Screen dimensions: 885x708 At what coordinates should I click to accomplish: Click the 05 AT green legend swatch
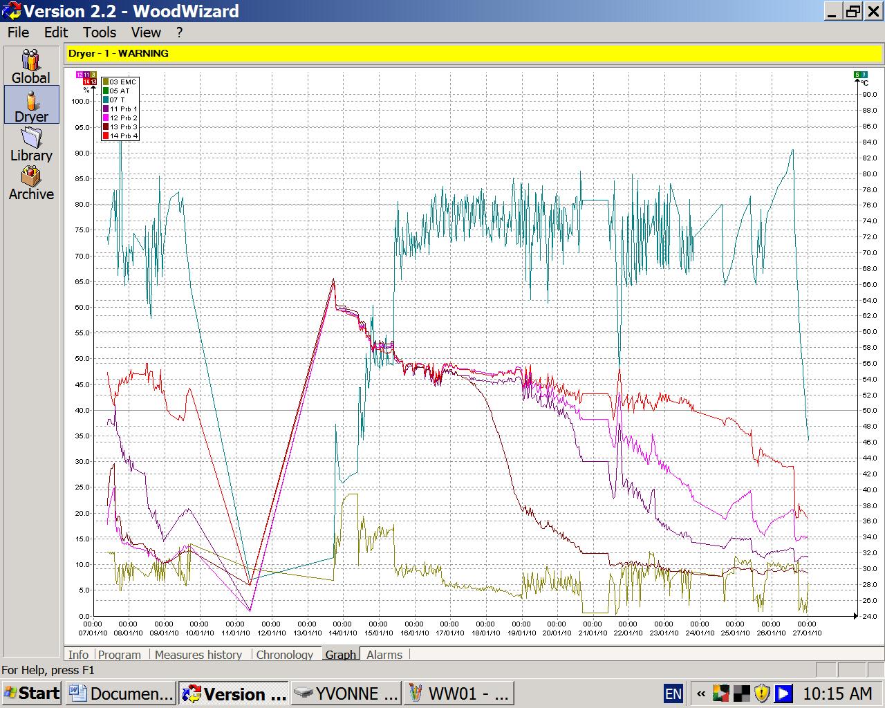[106, 91]
